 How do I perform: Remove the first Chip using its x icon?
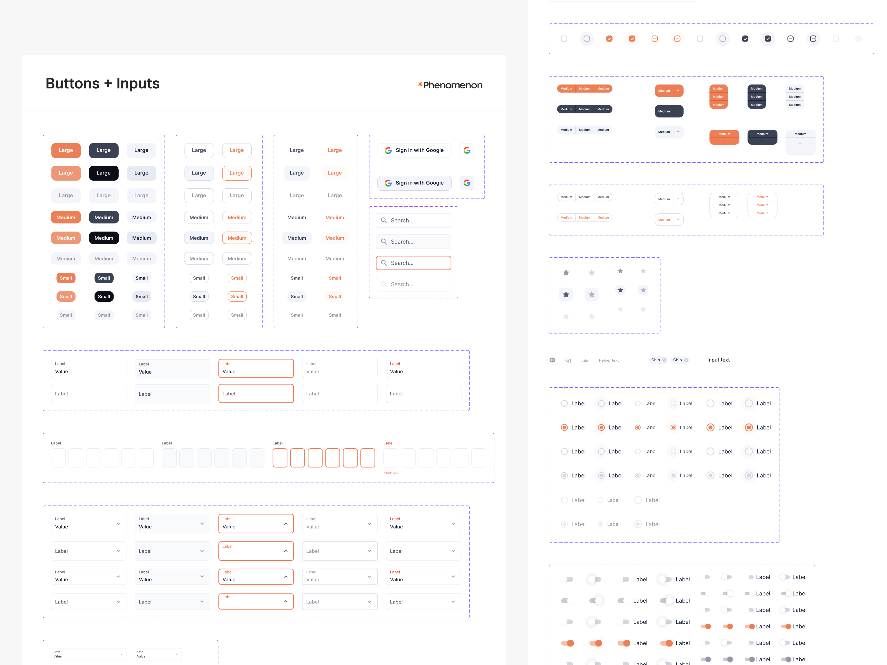coord(664,360)
